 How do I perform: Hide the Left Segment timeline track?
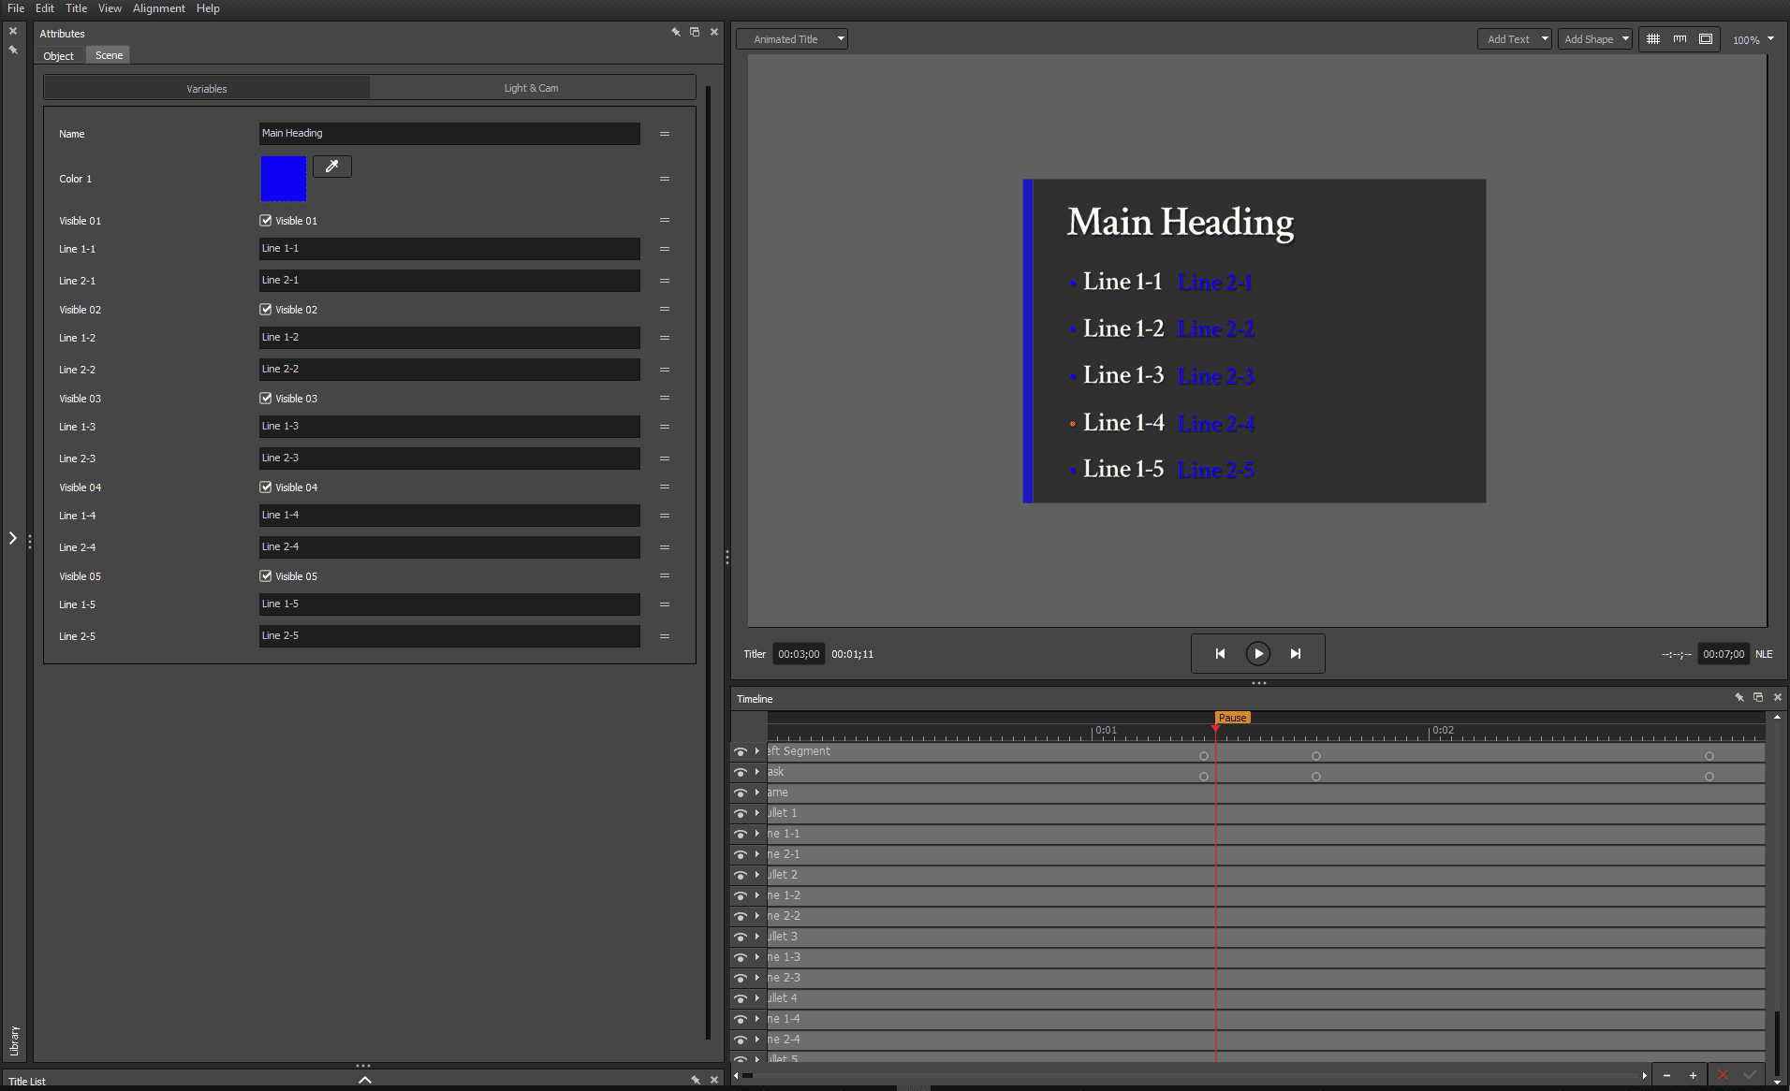point(741,751)
